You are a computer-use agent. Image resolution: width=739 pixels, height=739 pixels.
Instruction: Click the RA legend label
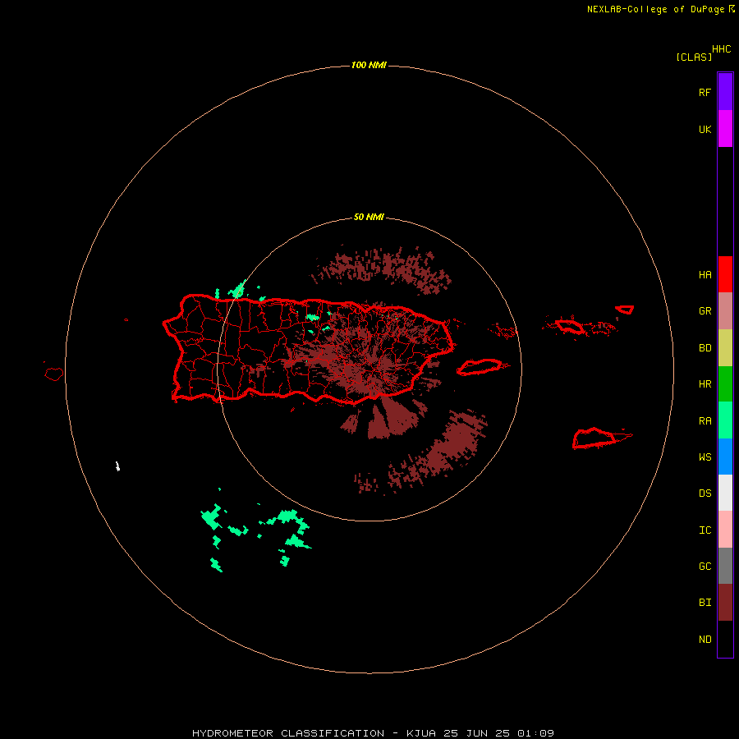click(x=705, y=421)
